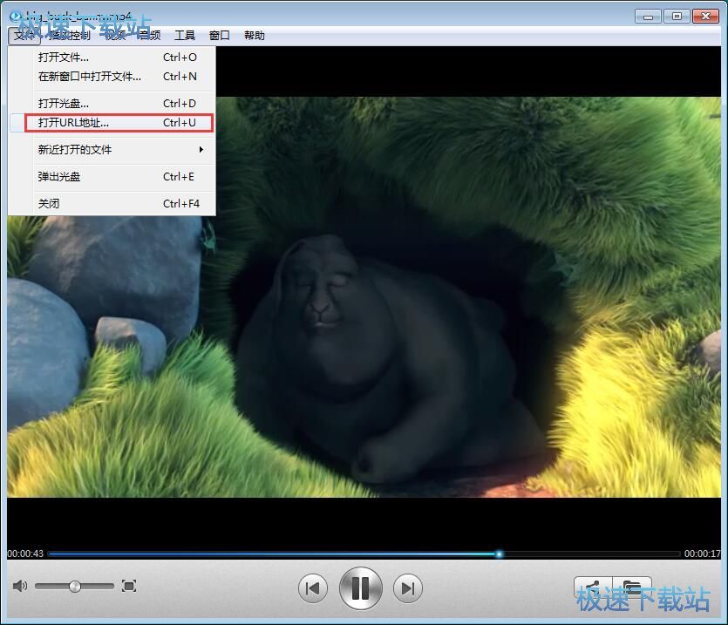Adjust the volume slider knob
Image resolution: width=728 pixels, height=625 pixels.
point(75,587)
